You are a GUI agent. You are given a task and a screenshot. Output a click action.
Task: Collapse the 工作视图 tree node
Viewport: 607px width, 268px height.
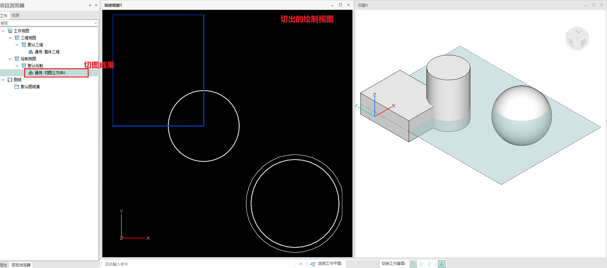point(3,31)
